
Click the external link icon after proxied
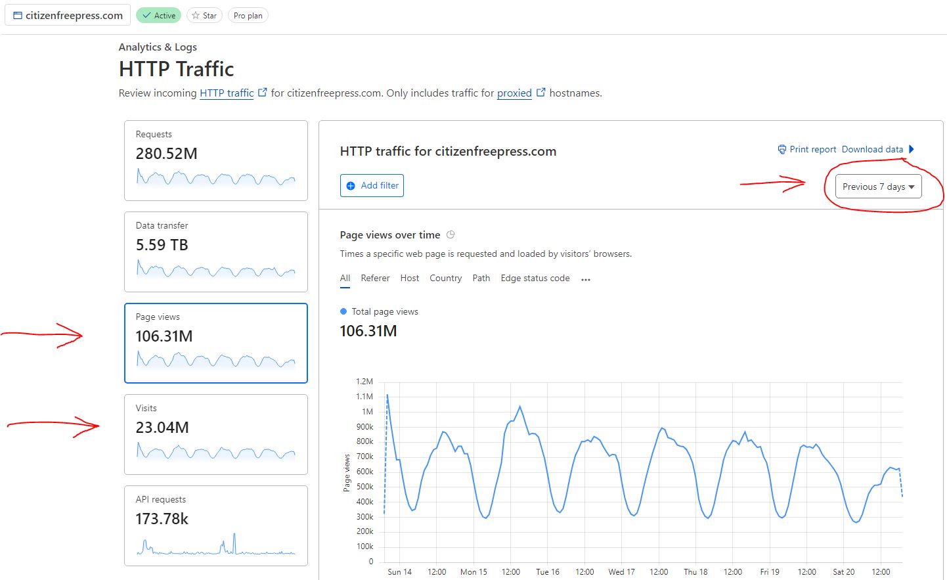(x=541, y=93)
